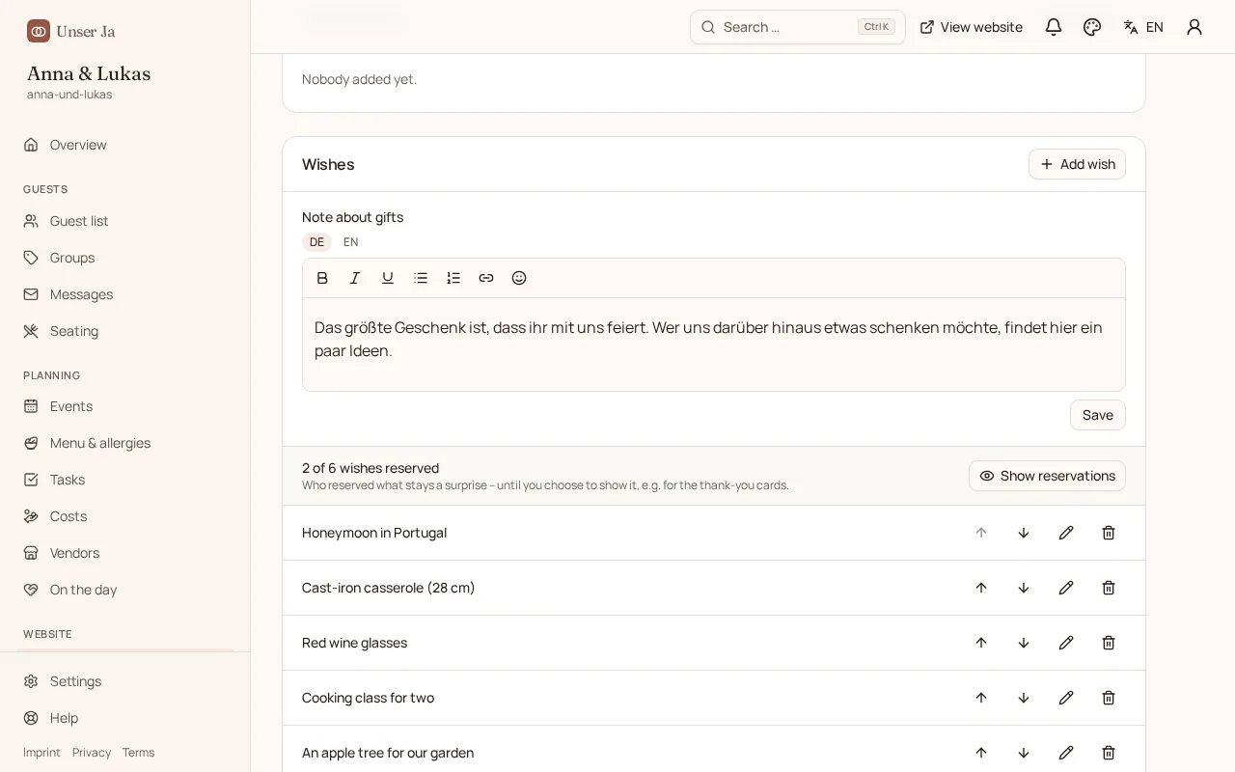This screenshot has height=772, width=1235.
Task: Toggle italic formatting in note editor
Action: coord(355,278)
